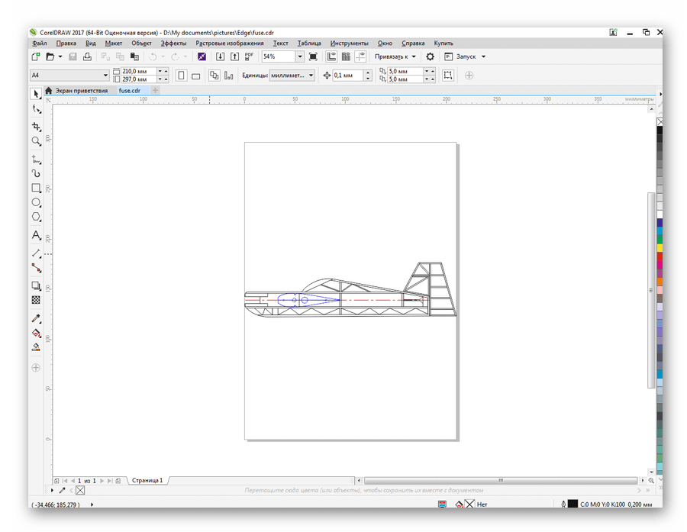
Task: Set page to portrait orientation
Action: pyautogui.click(x=182, y=76)
